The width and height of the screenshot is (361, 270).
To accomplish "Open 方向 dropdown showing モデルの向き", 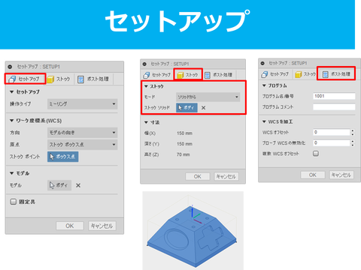I will (82, 133).
